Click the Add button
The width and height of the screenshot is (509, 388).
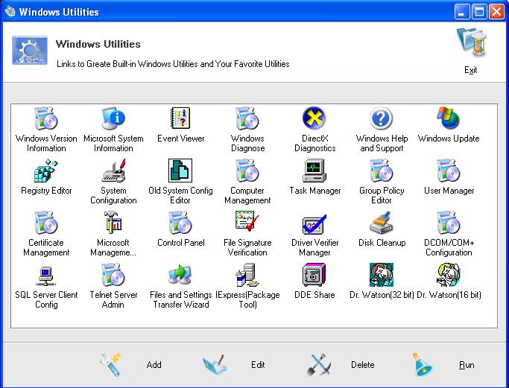tap(154, 365)
